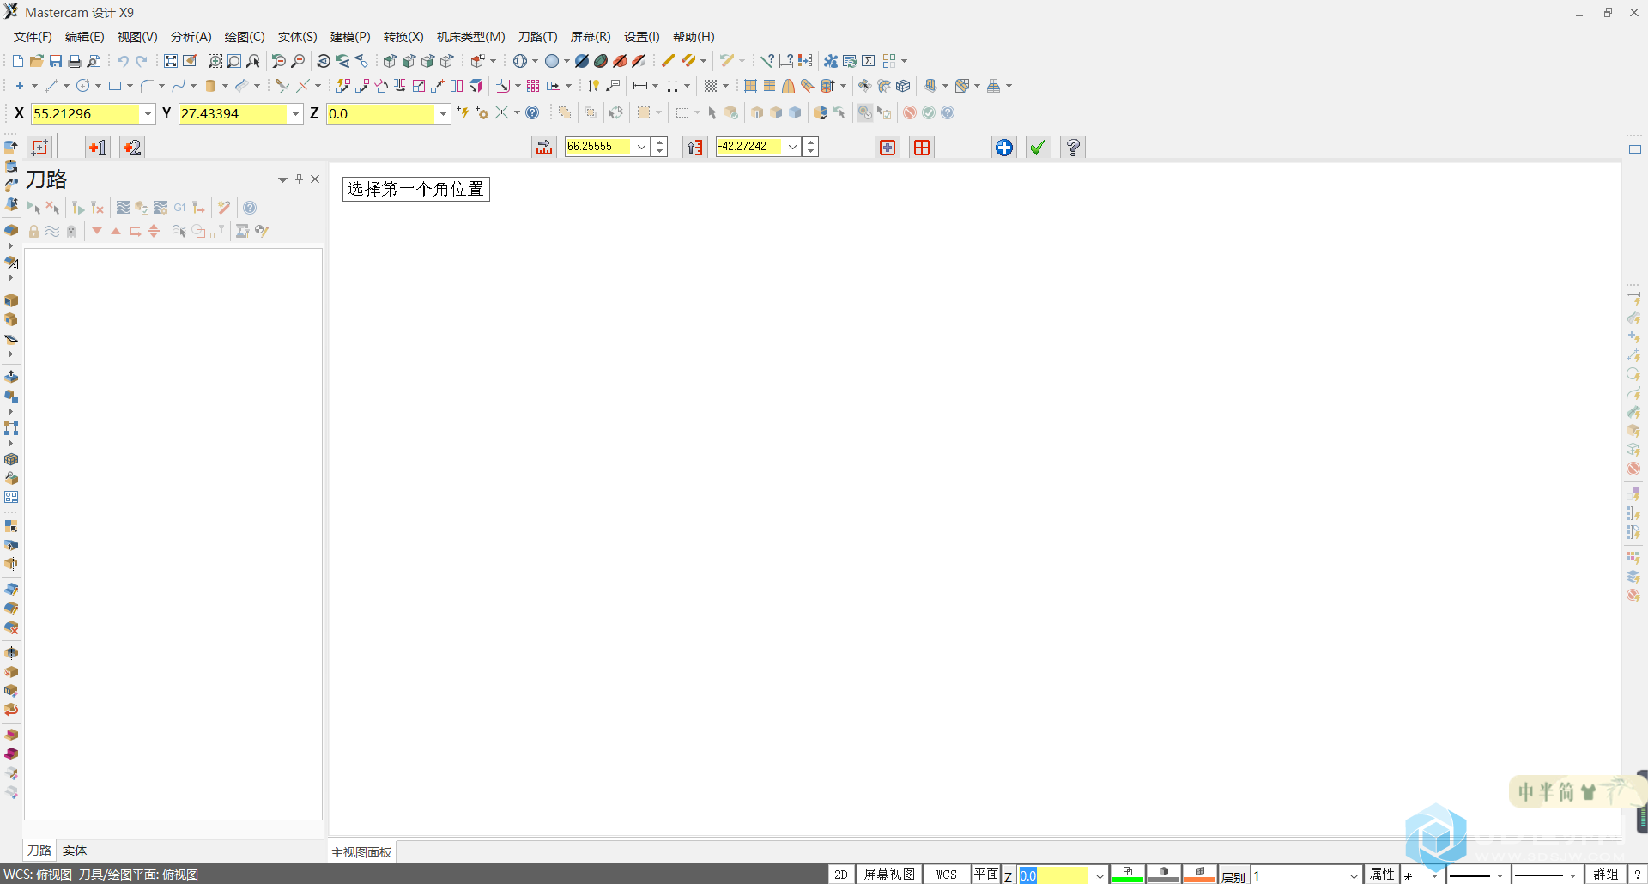Toggle the anchor-to-center rectangle option
The width and height of the screenshot is (1648, 884).
[x=888, y=148]
